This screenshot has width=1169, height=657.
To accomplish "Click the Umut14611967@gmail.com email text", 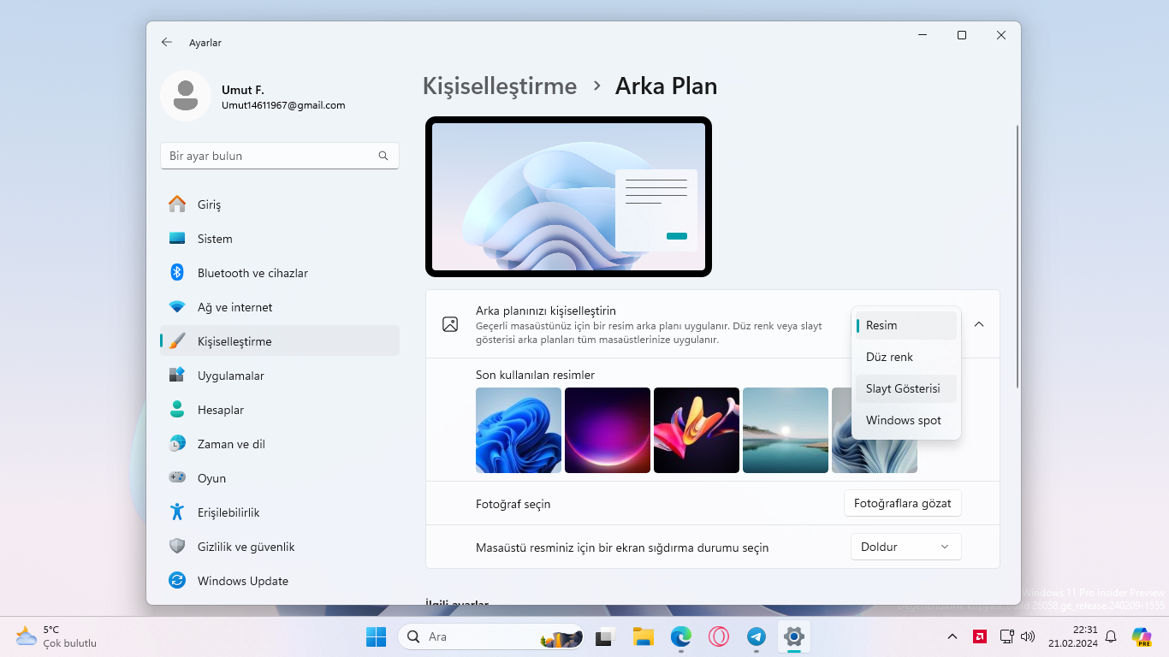I will point(283,105).
